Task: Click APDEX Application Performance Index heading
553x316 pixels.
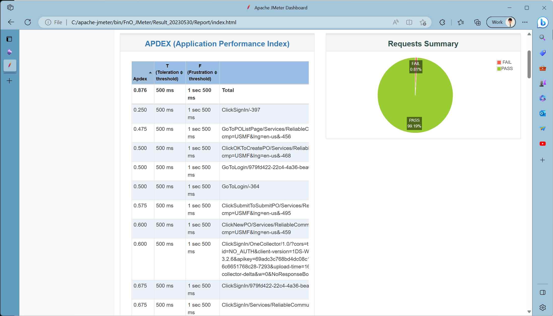Action: [x=217, y=44]
